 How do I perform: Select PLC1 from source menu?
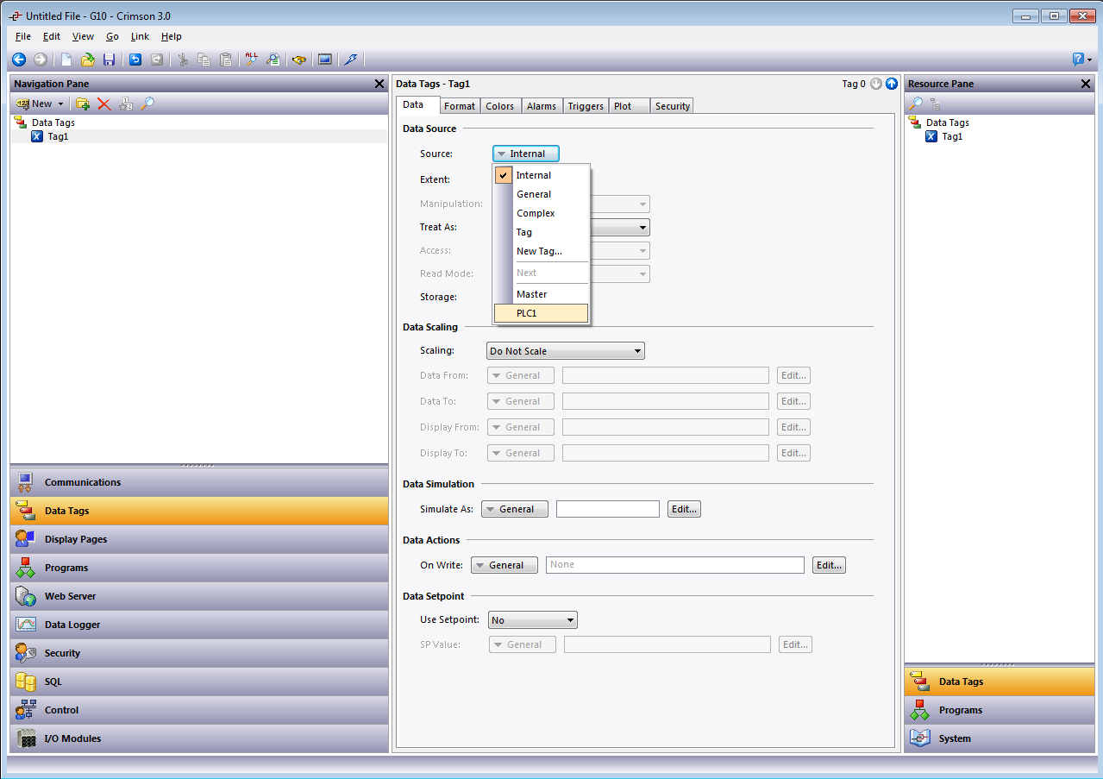(541, 313)
